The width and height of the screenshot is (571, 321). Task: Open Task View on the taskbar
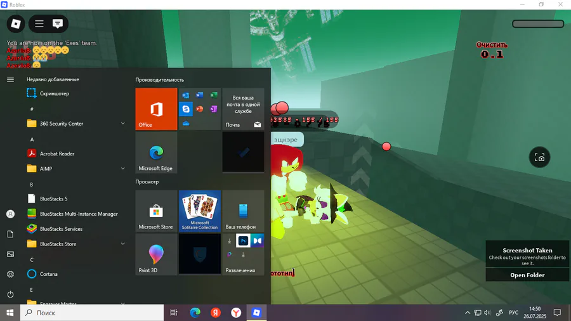pyautogui.click(x=174, y=313)
